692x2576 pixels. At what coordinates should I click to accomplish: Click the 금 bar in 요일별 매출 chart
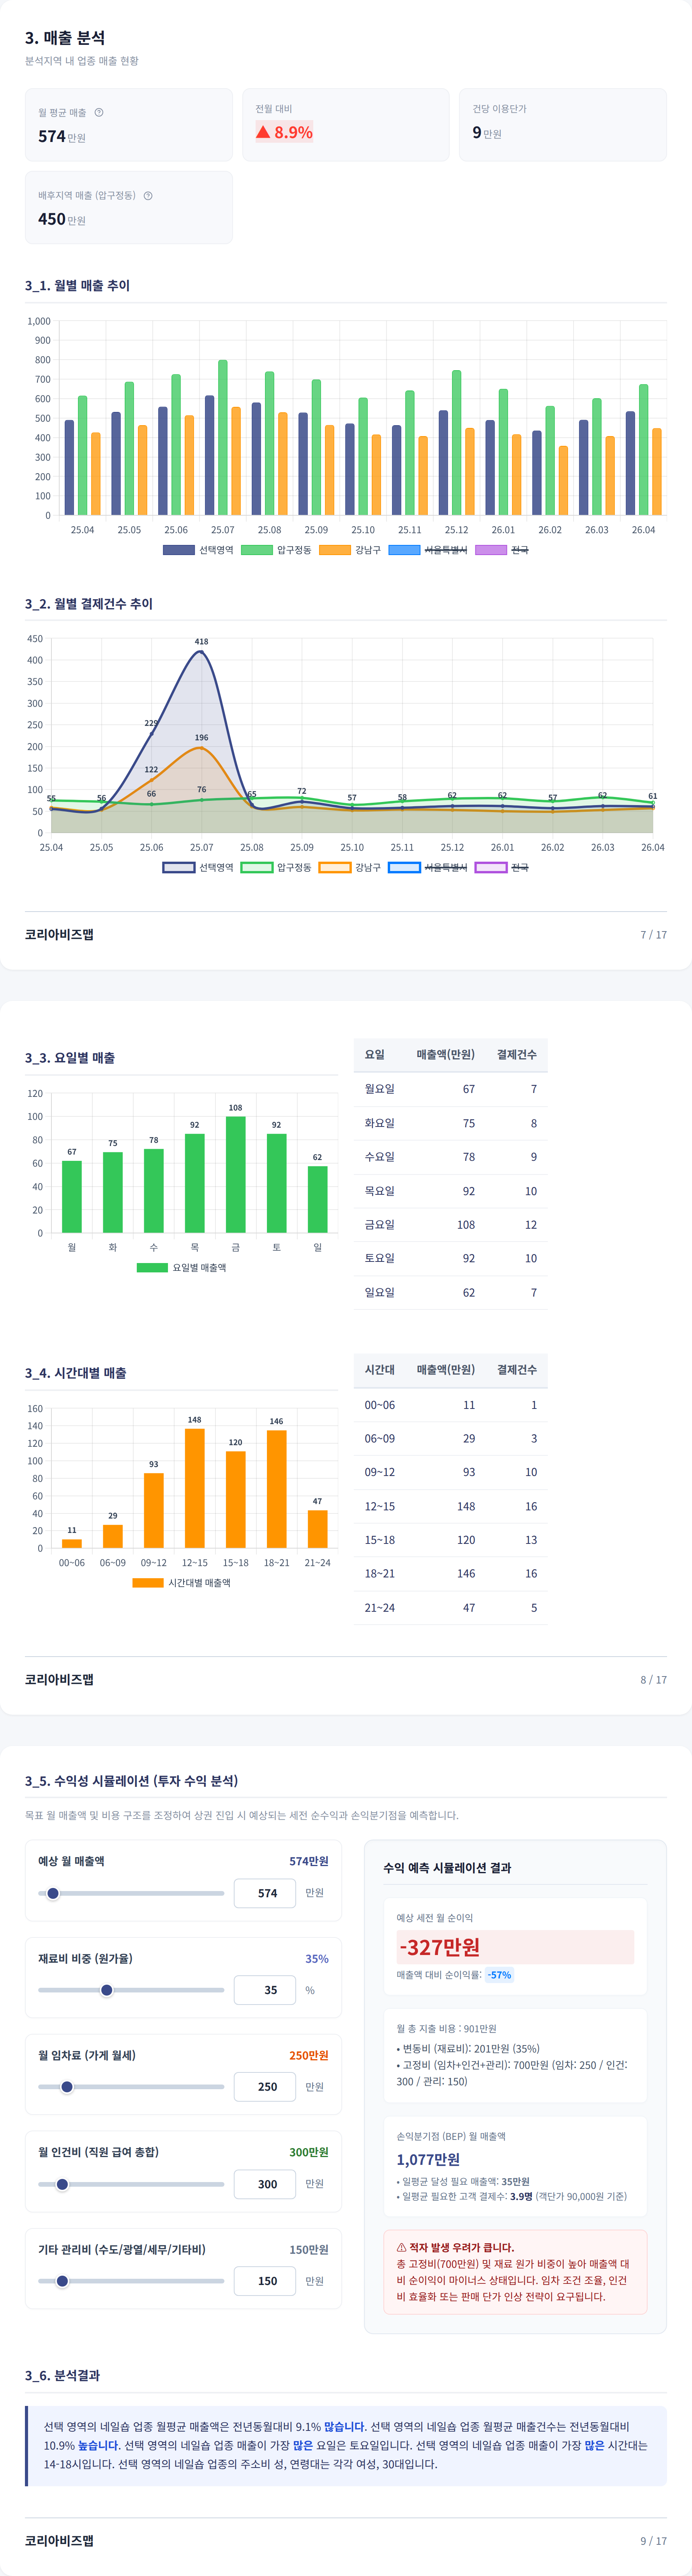236,1174
